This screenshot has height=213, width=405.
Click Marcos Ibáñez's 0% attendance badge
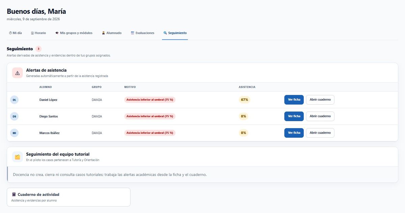(x=243, y=133)
